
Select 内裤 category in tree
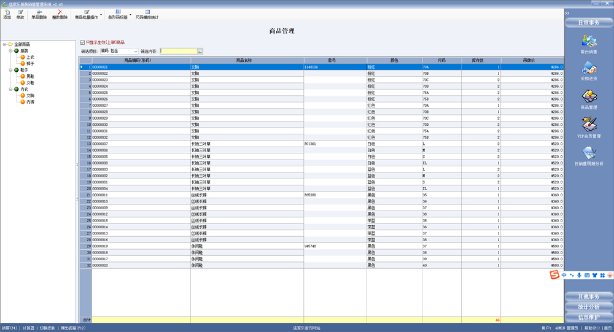tap(30, 102)
